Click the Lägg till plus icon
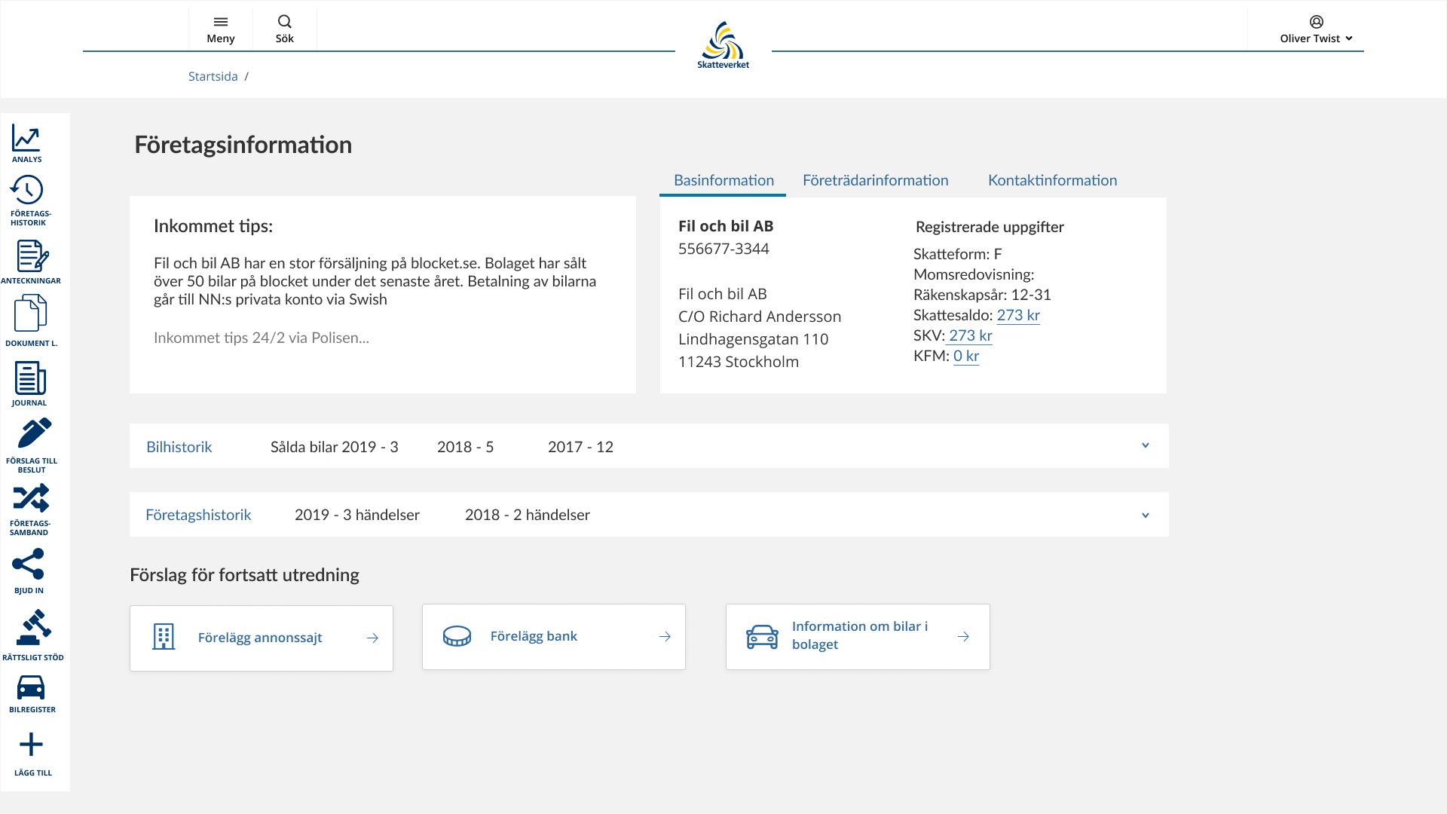This screenshot has width=1447, height=814. 31,745
